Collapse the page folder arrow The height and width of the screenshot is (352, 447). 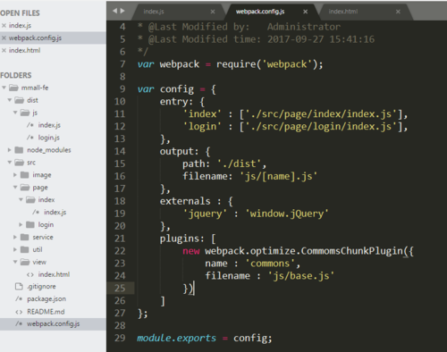coord(15,188)
